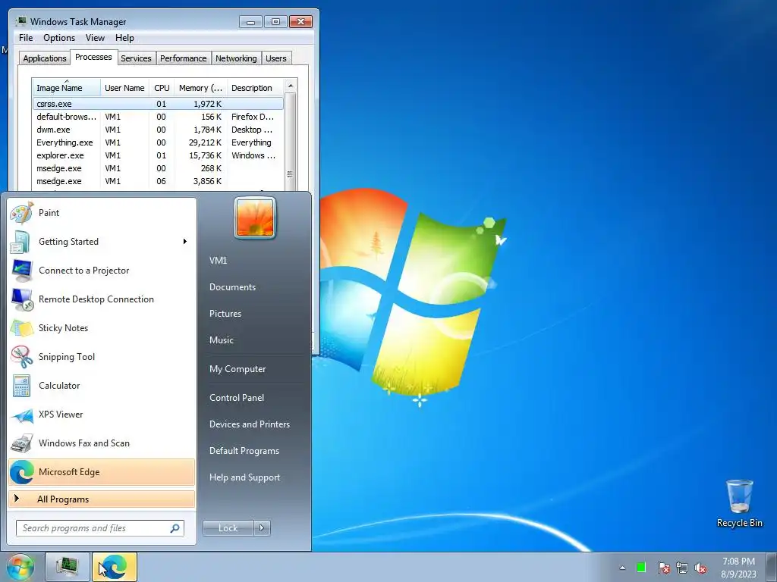777x582 pixels.
Task: Launch Remote Desktop Connection via its icon
Action: tap(22, 299)
